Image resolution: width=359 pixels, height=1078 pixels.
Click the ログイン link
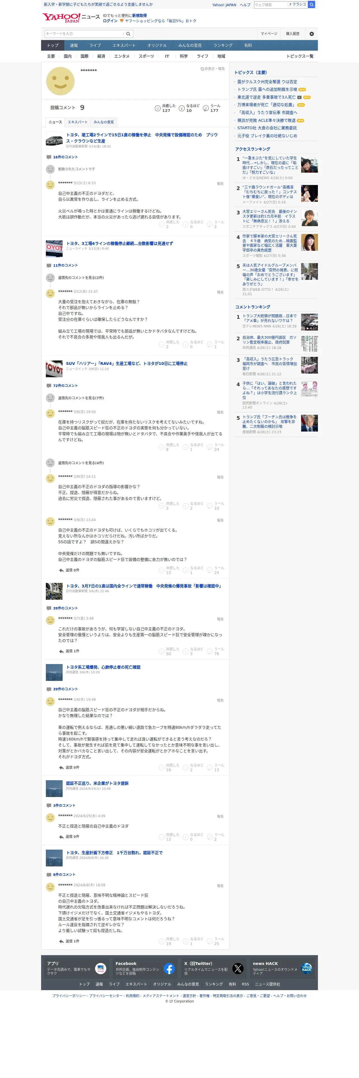pyautogui.click(x=110, y=21)
